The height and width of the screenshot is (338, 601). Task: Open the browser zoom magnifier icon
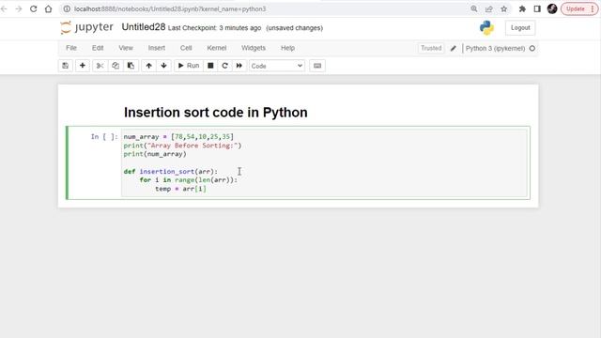click(474, 8)
